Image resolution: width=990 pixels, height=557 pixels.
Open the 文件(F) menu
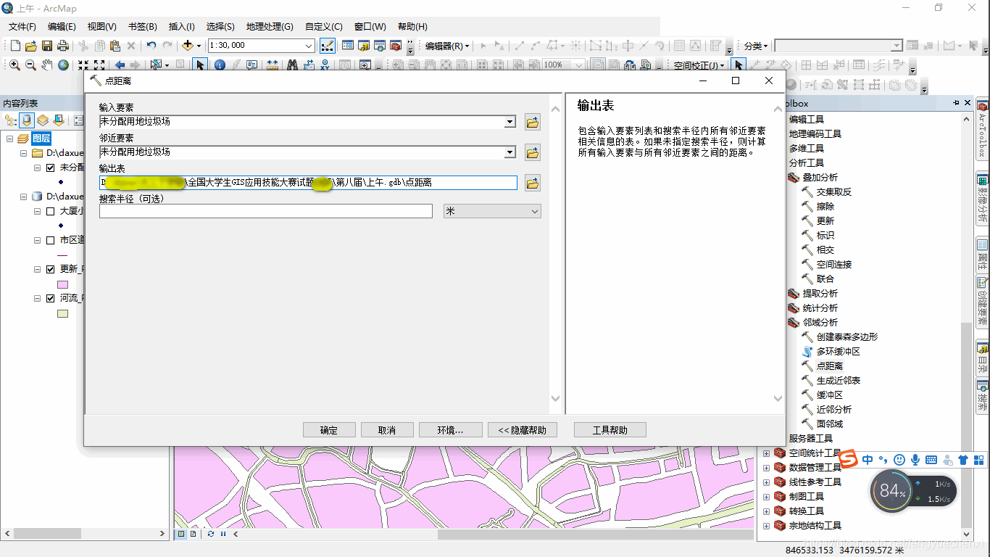point(22,27)
